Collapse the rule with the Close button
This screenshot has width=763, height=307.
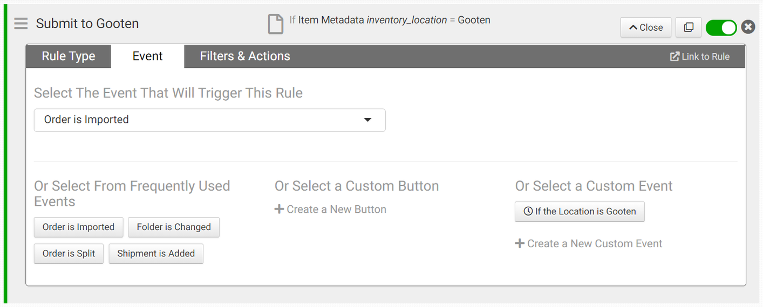[645, 27]
